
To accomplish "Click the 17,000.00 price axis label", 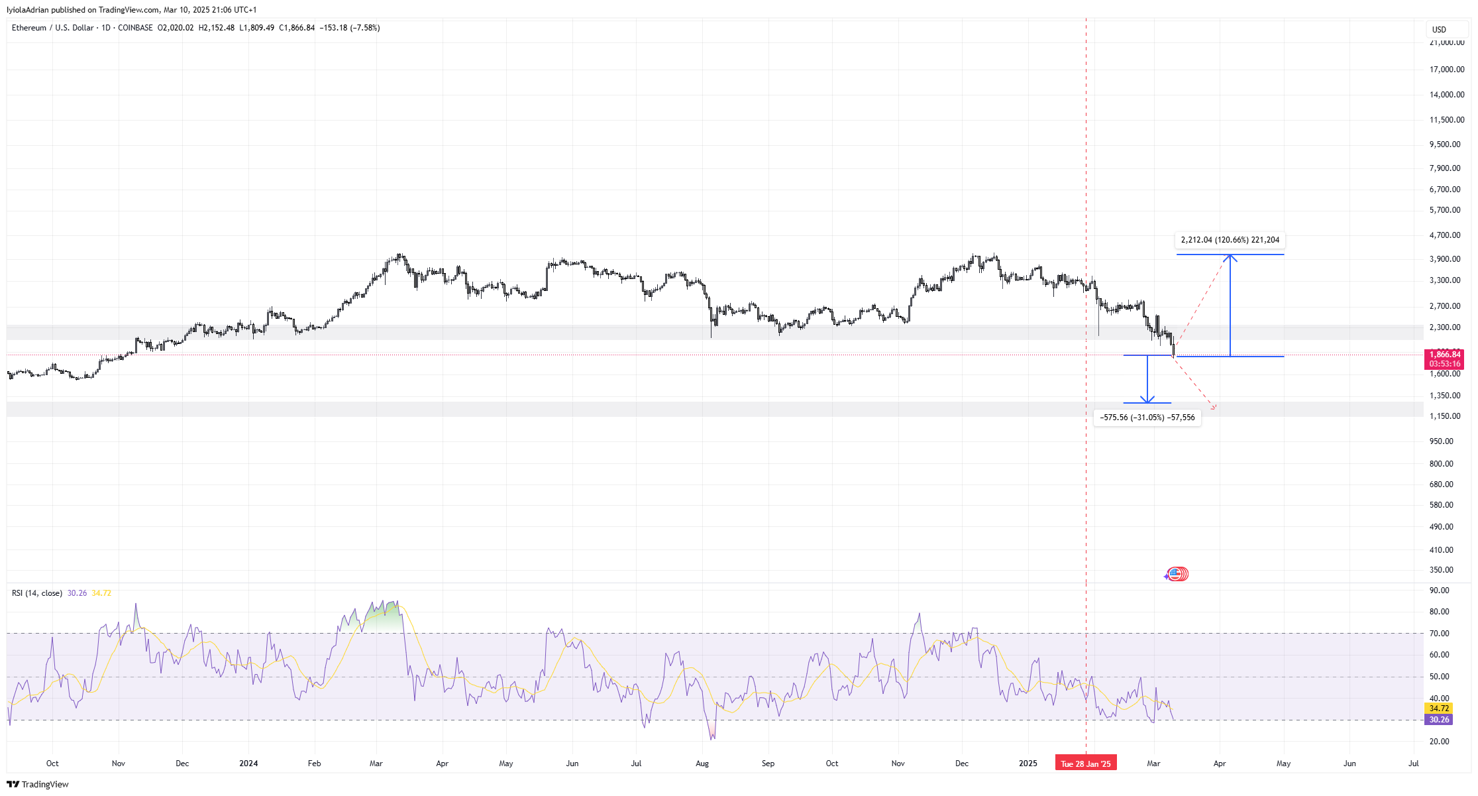I will [x=1447, y=70].
